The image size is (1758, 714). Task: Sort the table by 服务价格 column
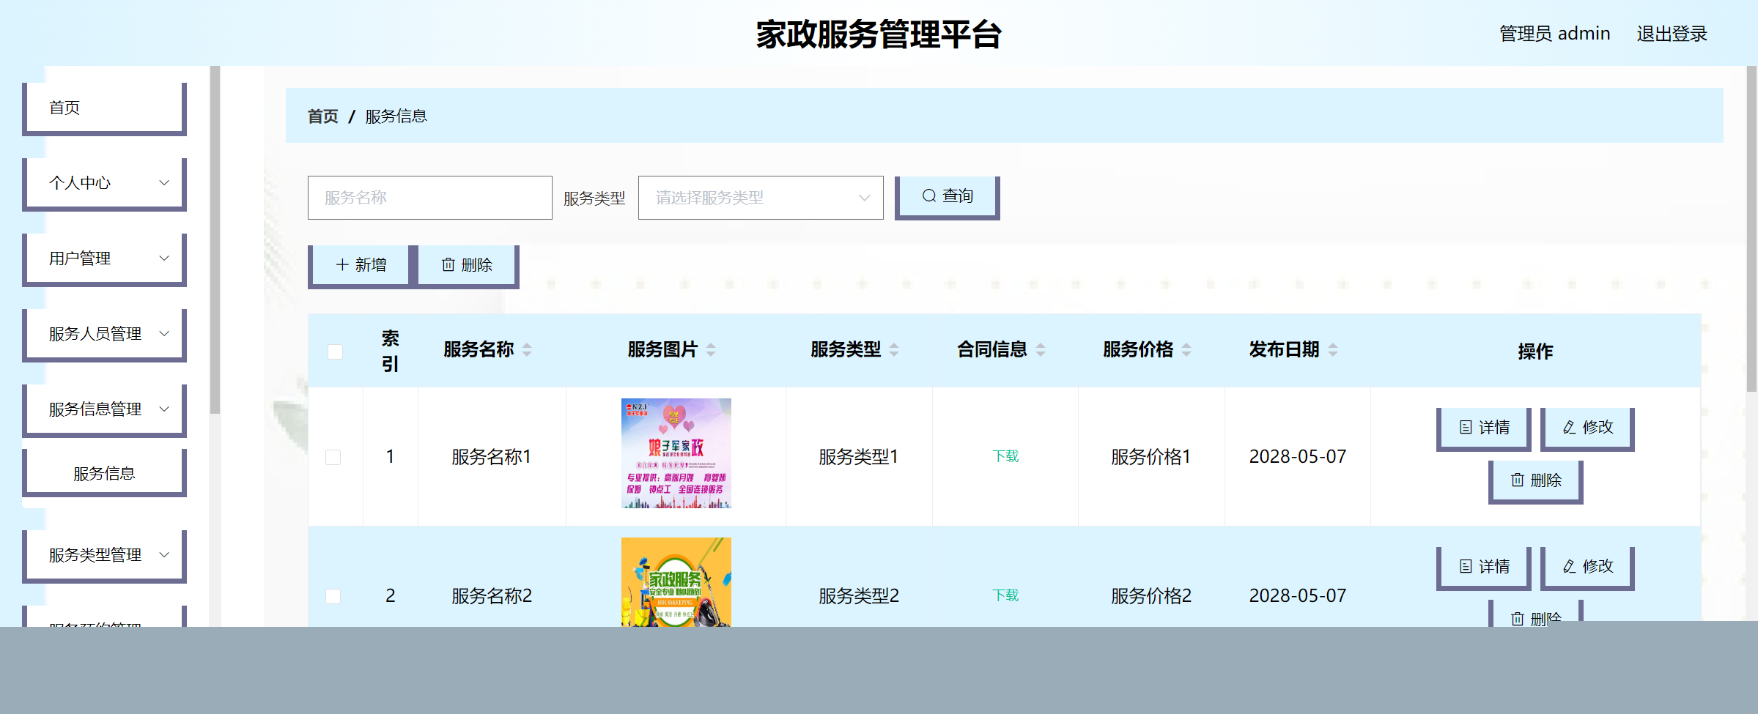[x=1186, y=350]
